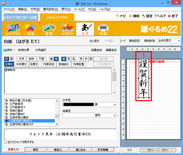The height and width of the screenshot is (155, 183).
Task: Click the 補助 star icon
Action: coord(131,16)
